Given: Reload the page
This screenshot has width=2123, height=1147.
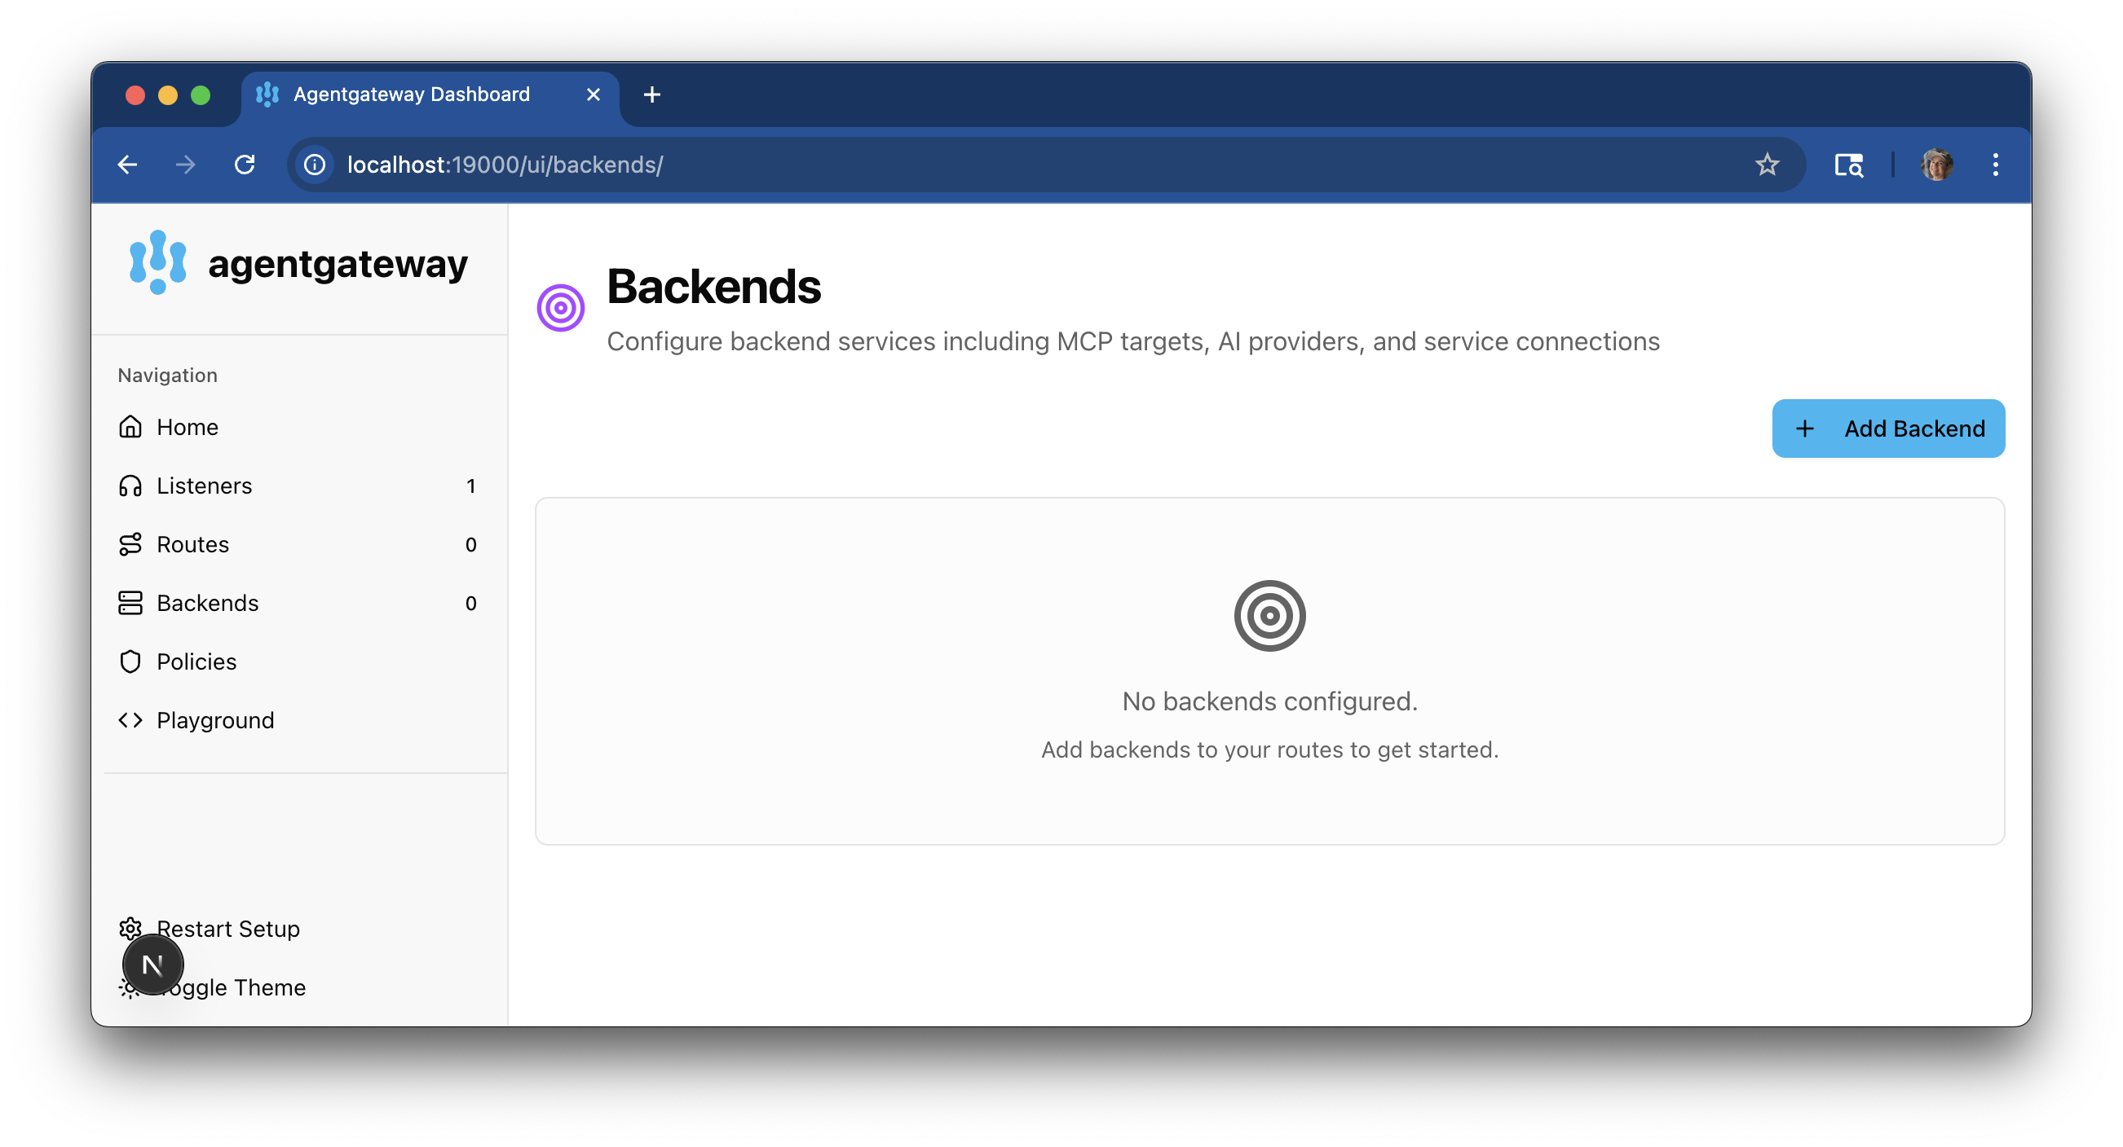Looking at the screenshot, I should (245, 165).
